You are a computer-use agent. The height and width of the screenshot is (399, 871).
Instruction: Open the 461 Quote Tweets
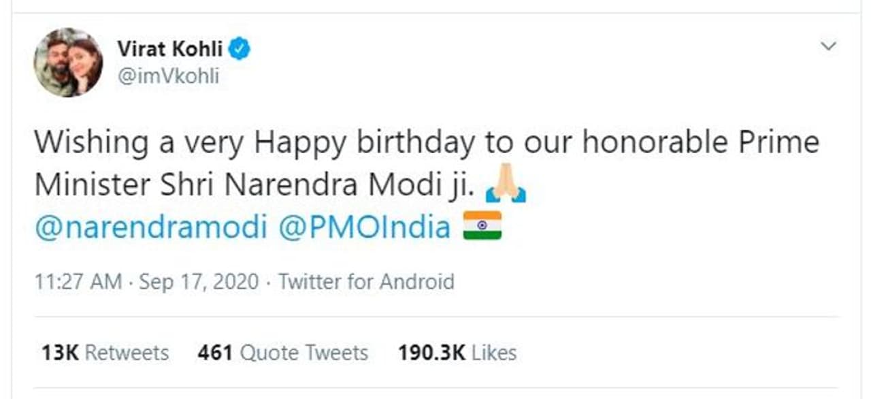(282, 352)
